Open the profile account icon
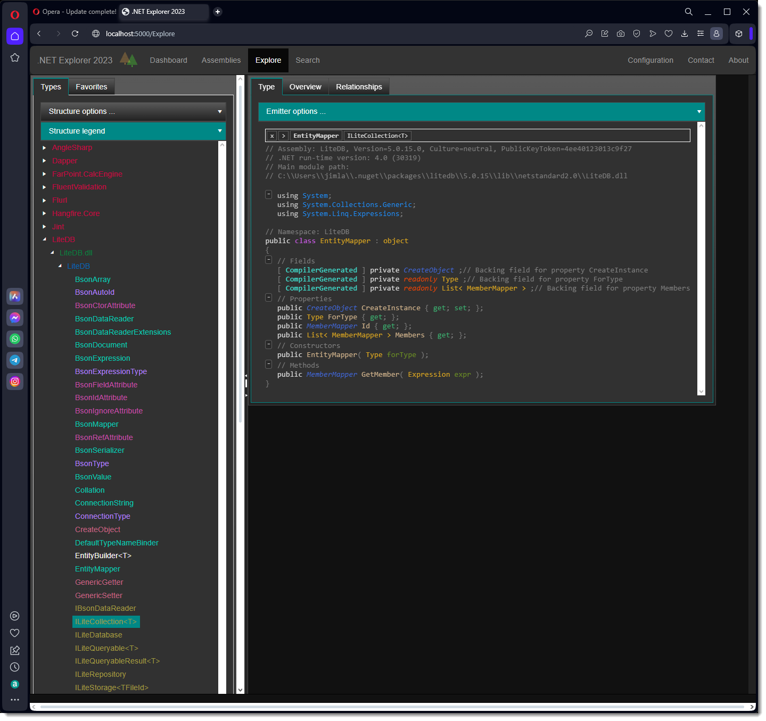 716,34
